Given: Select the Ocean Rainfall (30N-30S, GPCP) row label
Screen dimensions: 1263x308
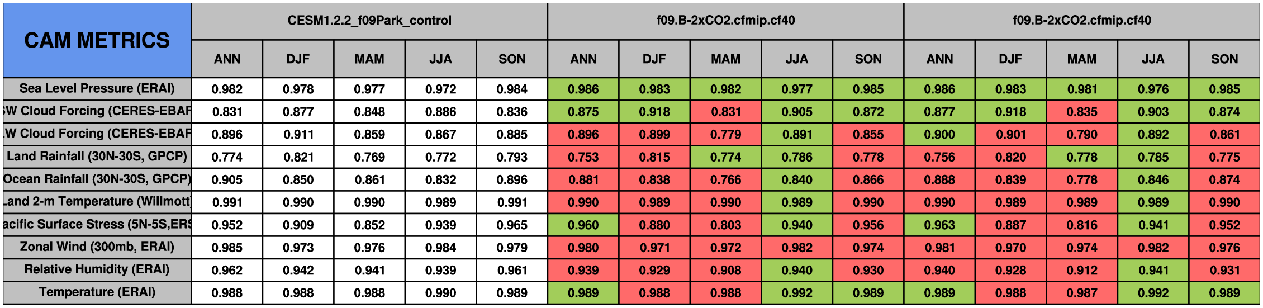Looking at the screenshot, I should (x=97, y=179).
